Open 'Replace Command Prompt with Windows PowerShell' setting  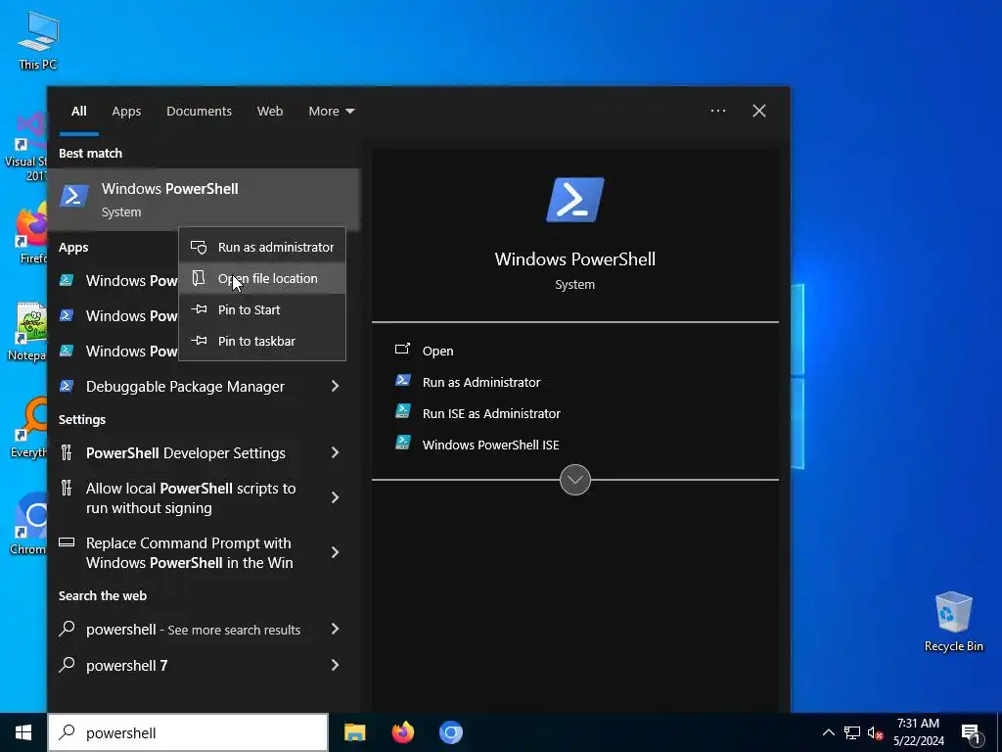[192, 552]
